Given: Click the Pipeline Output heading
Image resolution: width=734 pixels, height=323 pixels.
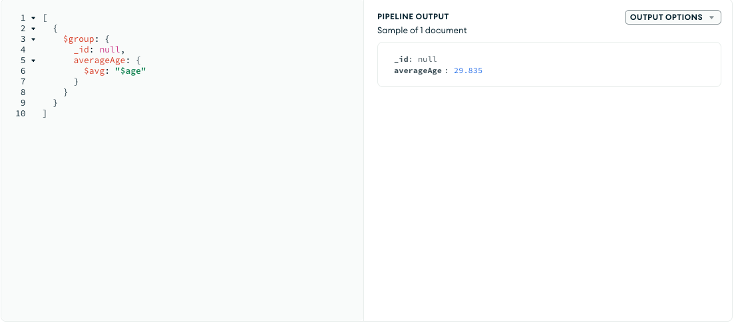Looking at the screenshot, I should point(413,17).
